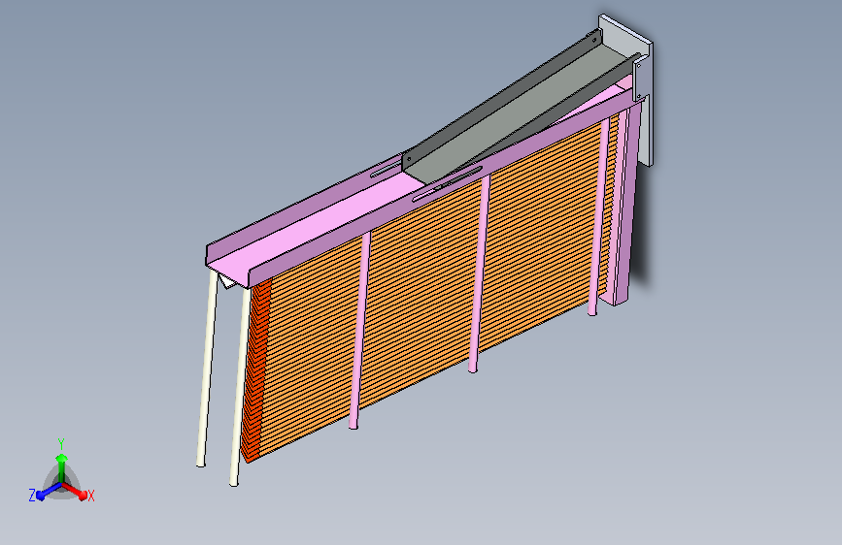This screenshot has width=842, height=545.
Task: Select the outermost cream leg
Action: point(207,368)
